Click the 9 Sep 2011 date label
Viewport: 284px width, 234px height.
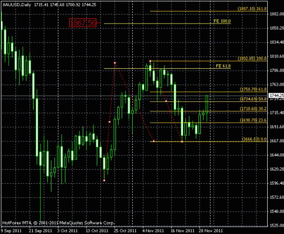pos(11,231)
